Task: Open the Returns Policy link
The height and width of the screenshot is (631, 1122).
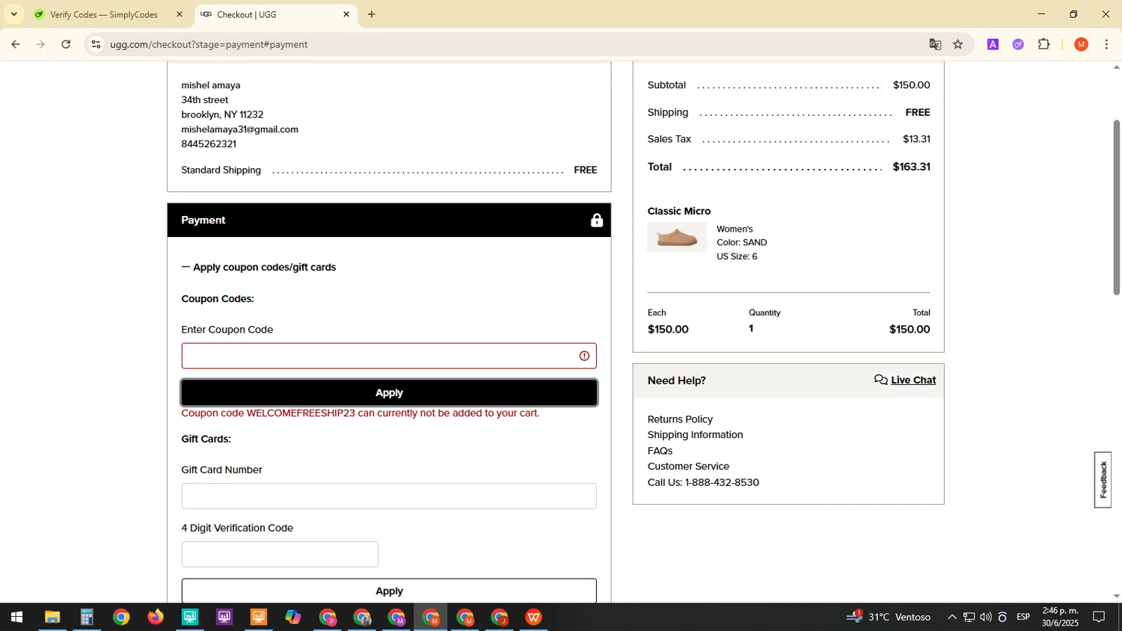Action: coord(680,419)
